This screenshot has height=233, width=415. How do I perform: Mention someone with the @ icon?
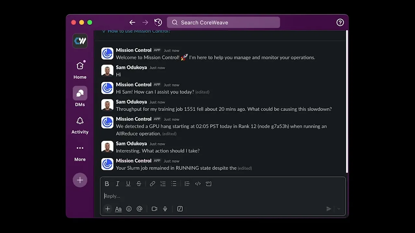coord(139,209)
